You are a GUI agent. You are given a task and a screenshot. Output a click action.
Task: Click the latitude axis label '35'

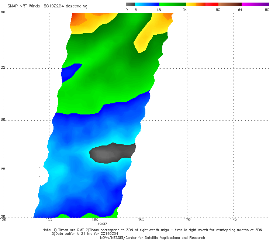tap(3, 67)
